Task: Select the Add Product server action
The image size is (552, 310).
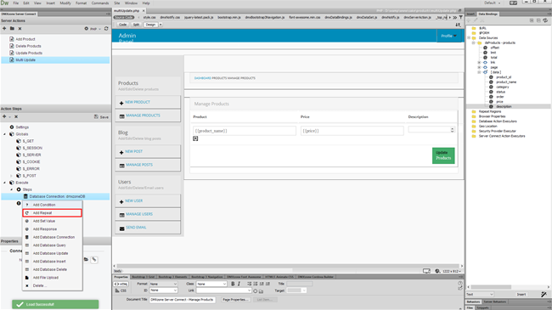Action: click(x=25, y=39)
